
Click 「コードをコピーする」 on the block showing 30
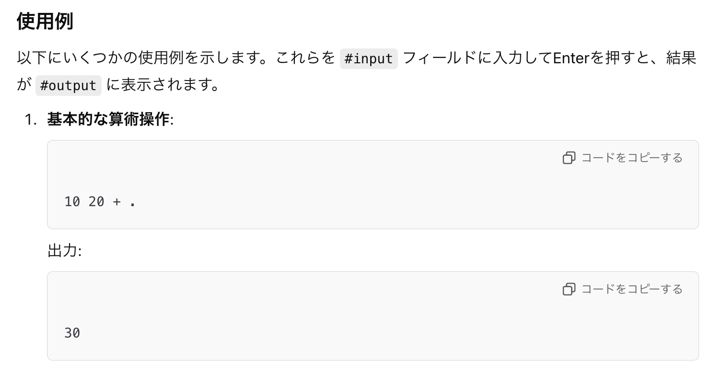coord(631,289)
